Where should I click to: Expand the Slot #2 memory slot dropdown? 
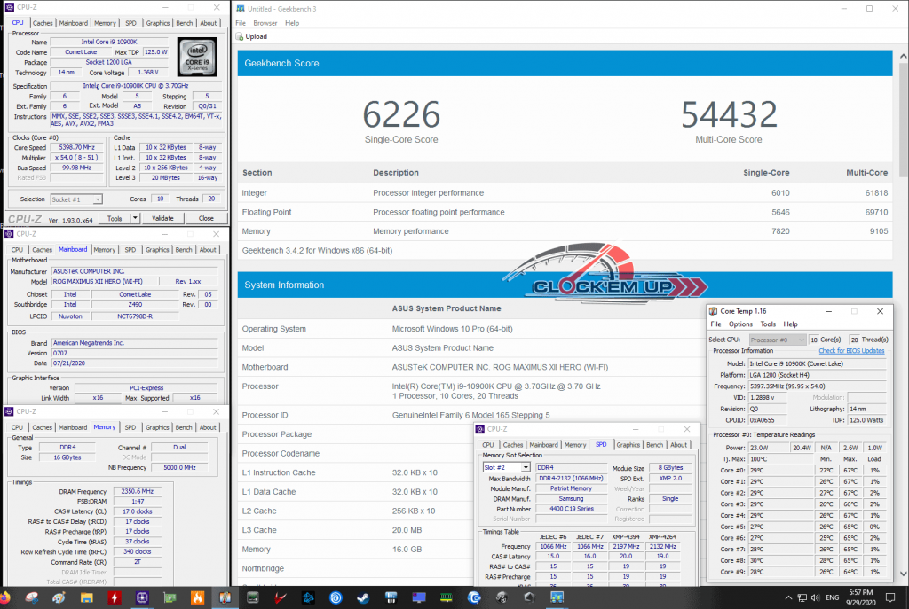coord(525,467)
